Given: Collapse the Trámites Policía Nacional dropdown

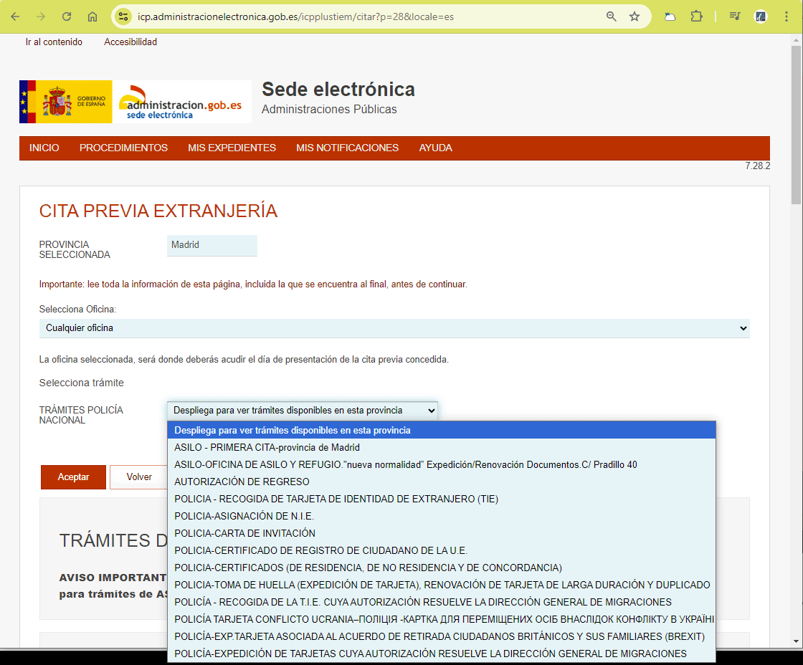Looking at the screenshot, I should coord(302,411).
